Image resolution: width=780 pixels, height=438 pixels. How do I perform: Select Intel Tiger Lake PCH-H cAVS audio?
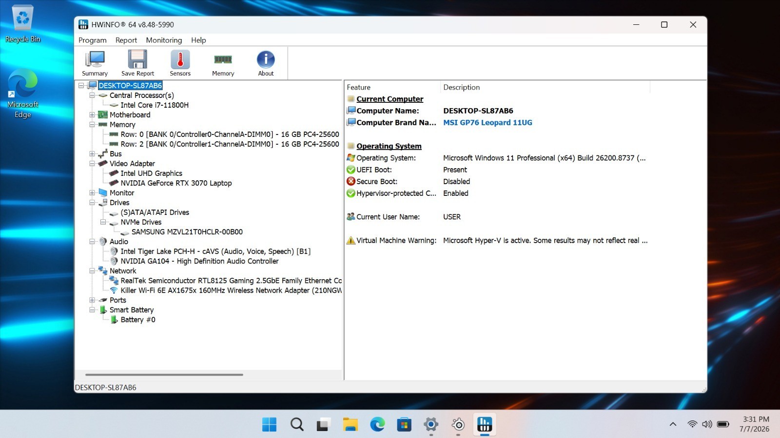point(215,251)
